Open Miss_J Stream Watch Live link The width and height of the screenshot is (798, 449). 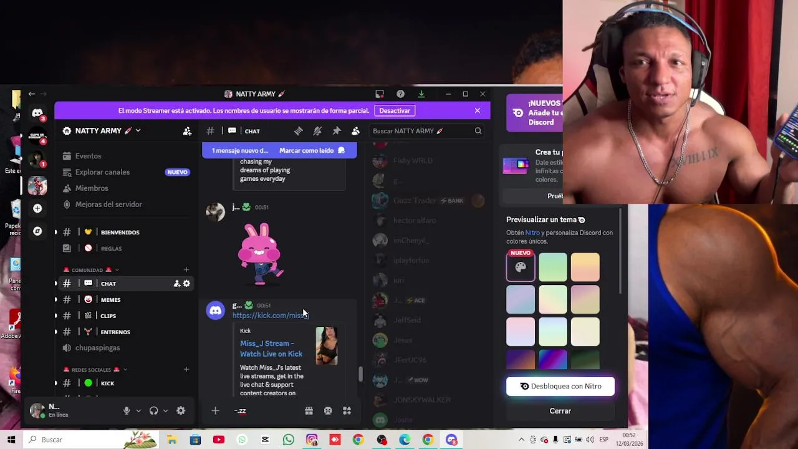[271, 349]
